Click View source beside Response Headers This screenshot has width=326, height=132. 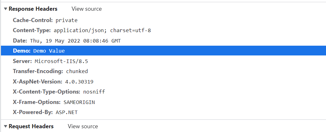click(x=87, y=9)
